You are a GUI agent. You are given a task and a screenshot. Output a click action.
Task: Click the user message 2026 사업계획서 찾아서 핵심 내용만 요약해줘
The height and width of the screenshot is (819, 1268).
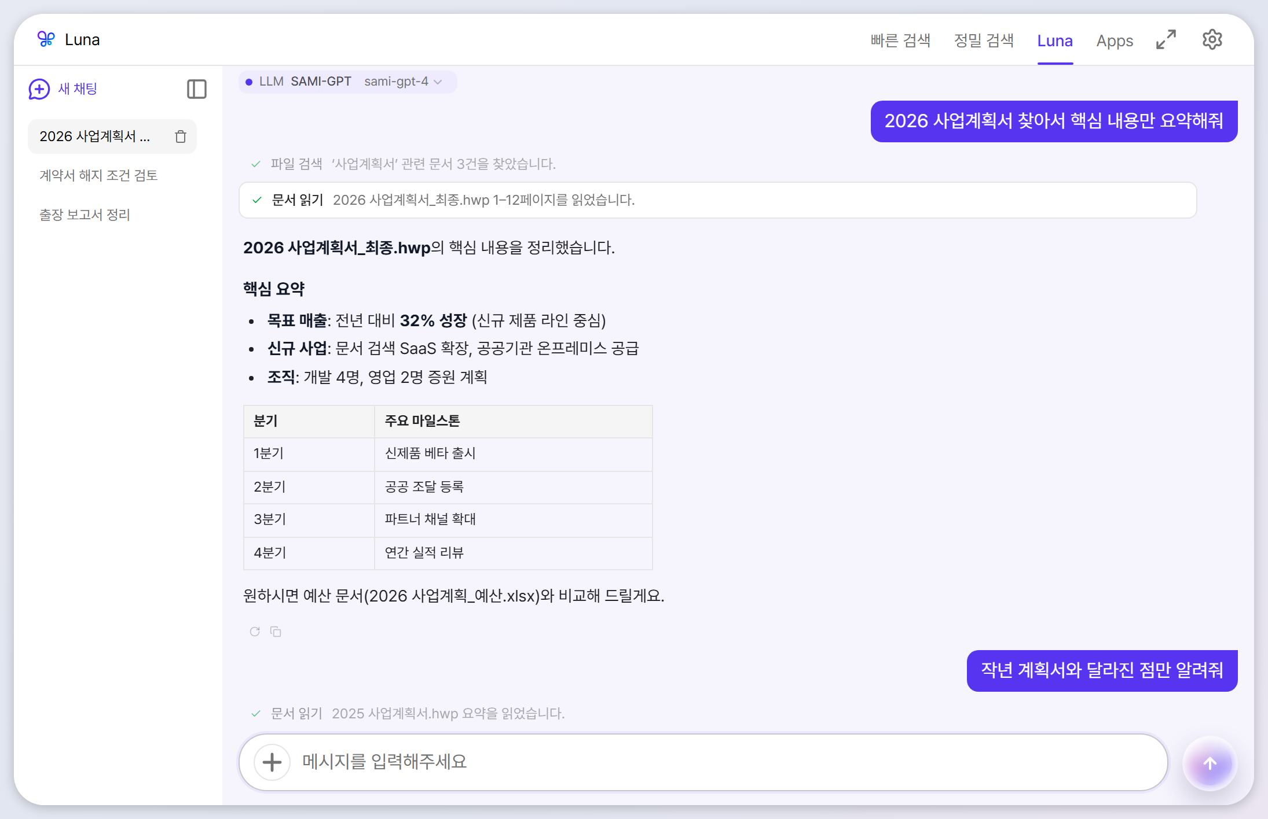(x=1054, y=121)
